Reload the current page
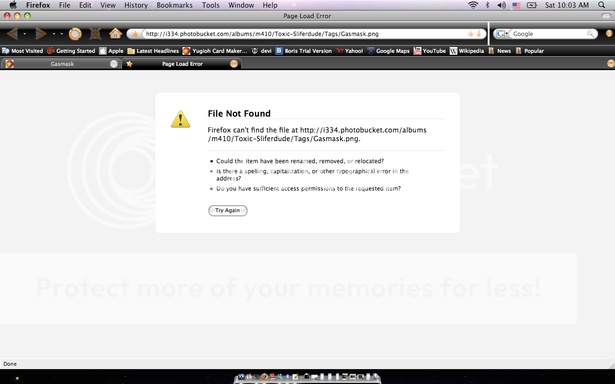The height and width of the screenshot is (384, 615). [75, 34]
